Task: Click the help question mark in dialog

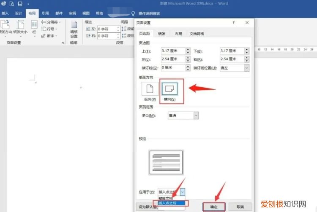Action: 233,23
